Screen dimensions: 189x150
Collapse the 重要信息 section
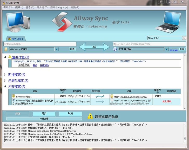5,57
